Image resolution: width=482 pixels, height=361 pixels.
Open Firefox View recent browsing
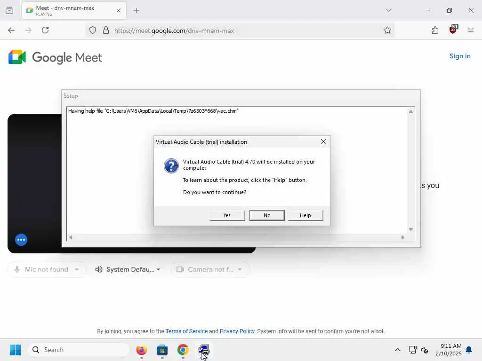9,10
